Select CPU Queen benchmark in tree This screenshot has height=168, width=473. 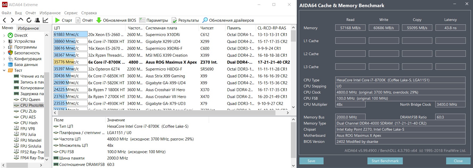coord(30,100)
